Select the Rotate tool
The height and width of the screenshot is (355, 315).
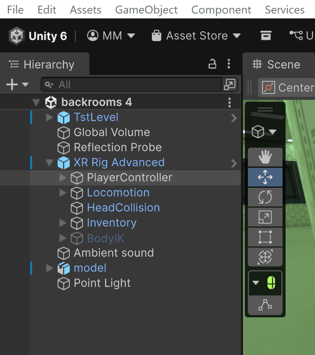point(265,197)
